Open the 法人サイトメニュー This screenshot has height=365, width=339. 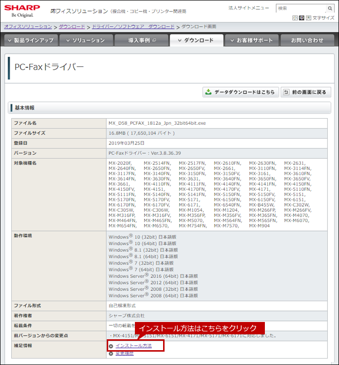click(249, 8)
